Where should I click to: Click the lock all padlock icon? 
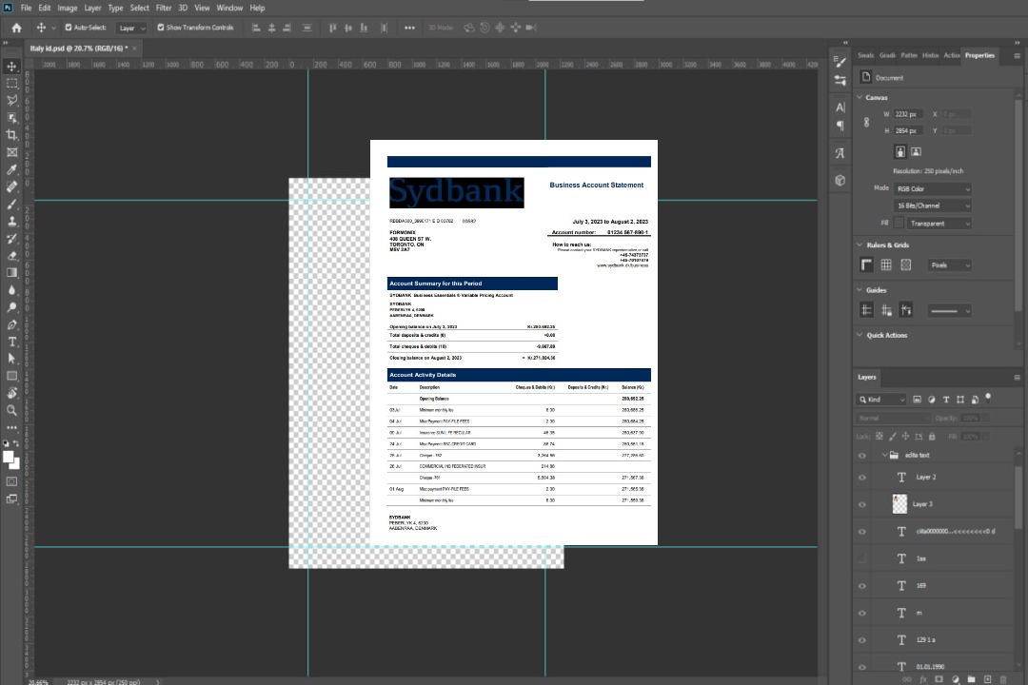932,436
